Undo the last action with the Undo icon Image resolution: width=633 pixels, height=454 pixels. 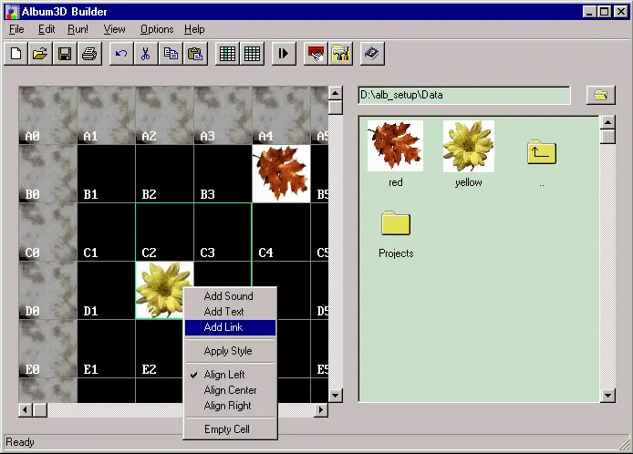click(121, 53)
